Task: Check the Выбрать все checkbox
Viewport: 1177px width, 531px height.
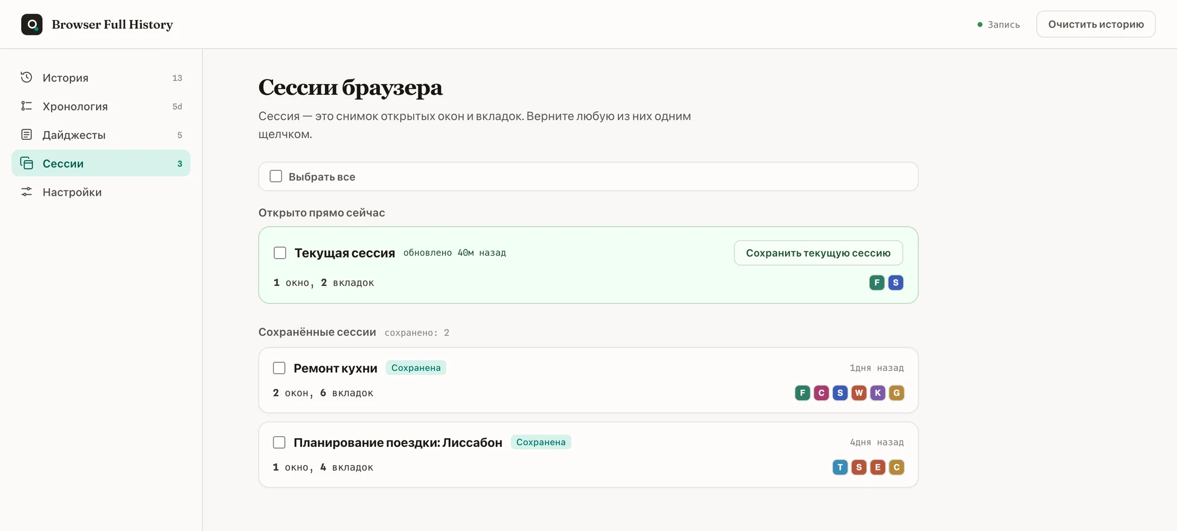Action: point(275,176)
